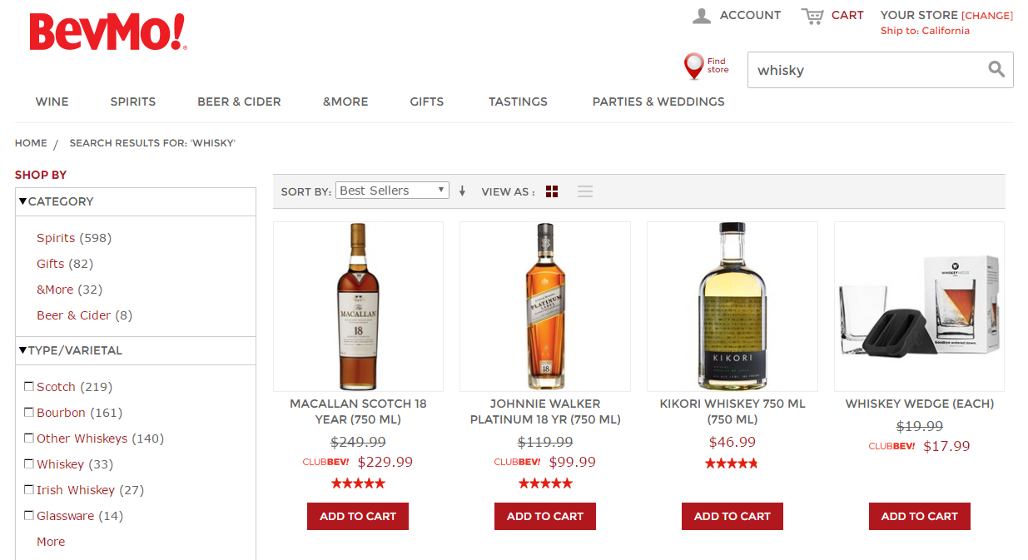Click the search magnifier icon
Screen dimensions: 1028x560
pos(996,70)
